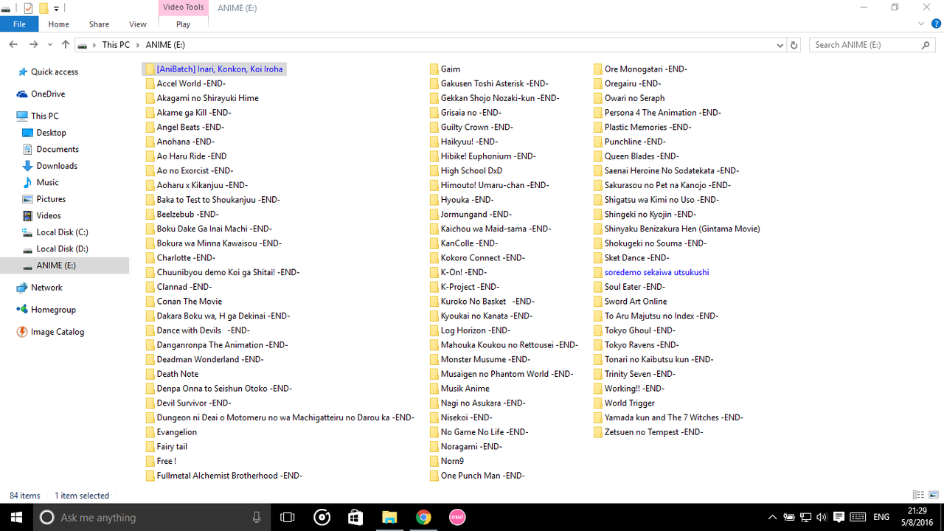
Task: Open recent locations dropdown arrow
Action: (x=50, y=45)
